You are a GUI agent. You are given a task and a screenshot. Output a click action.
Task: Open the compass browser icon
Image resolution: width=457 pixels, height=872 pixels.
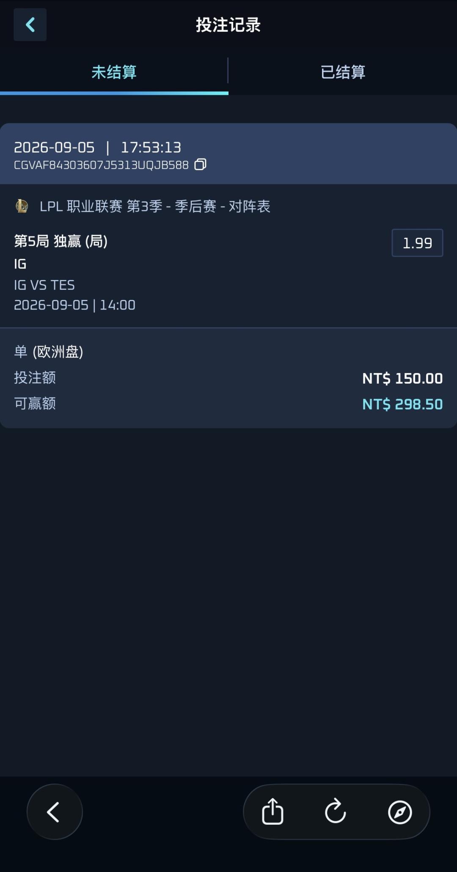click(x=400, y=812)
